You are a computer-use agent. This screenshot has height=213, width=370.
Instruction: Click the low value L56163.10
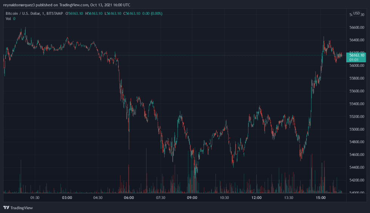click(x=113, y=14)
